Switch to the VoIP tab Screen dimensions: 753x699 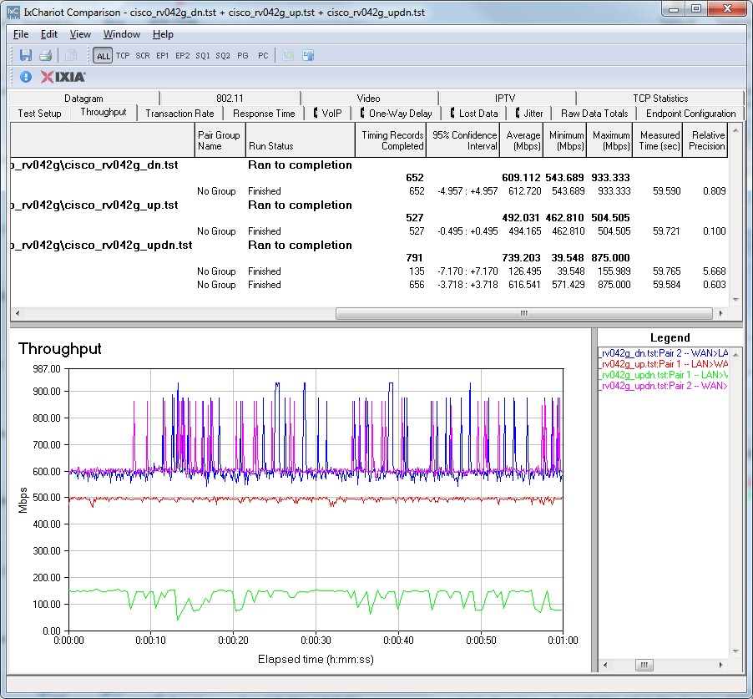point(327,114)
